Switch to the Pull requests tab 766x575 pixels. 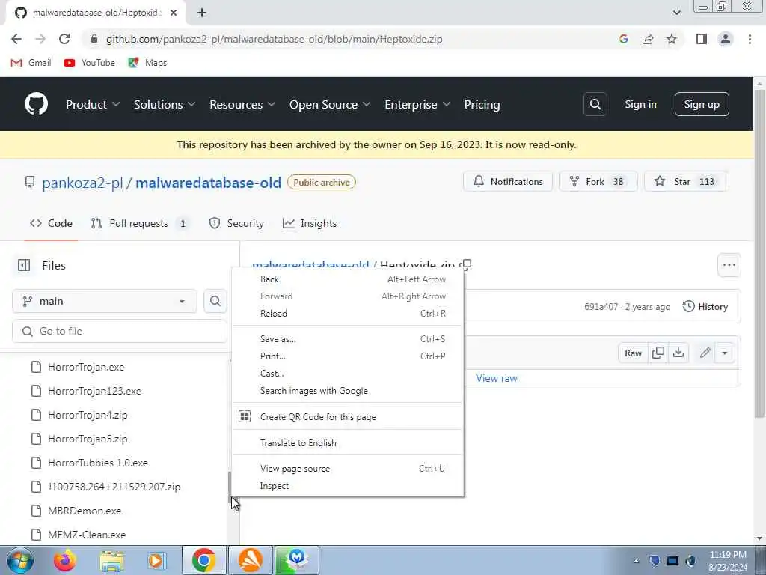140,223
